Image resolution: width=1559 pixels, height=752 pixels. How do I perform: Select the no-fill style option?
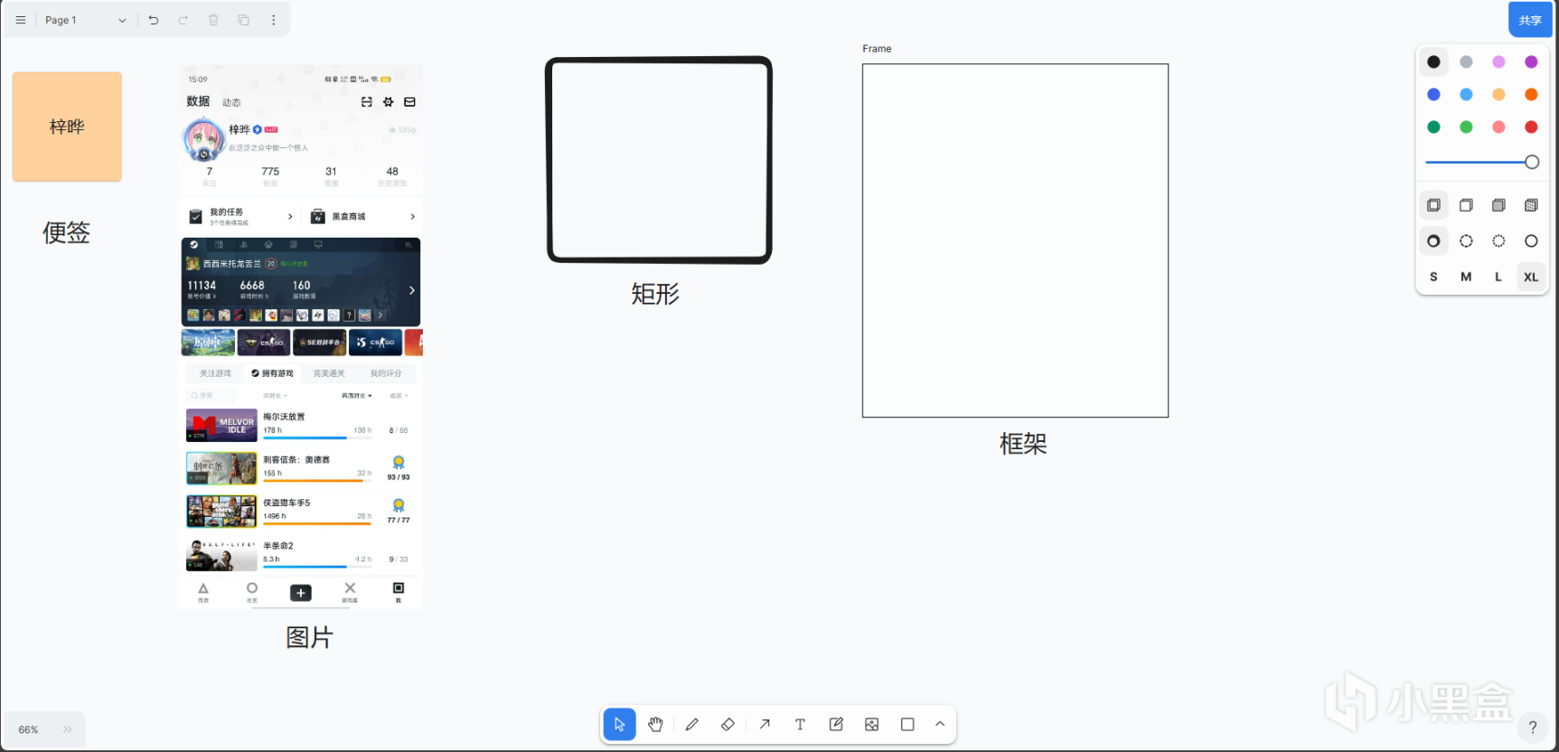point(1433,206)
